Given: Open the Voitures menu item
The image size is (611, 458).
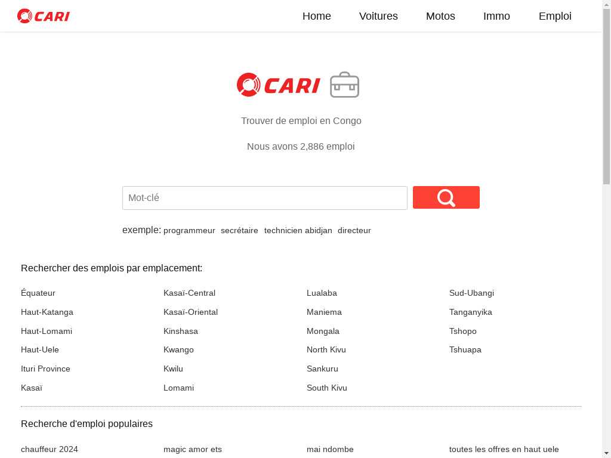Looking at the screenshot, I should coord(378,16).
